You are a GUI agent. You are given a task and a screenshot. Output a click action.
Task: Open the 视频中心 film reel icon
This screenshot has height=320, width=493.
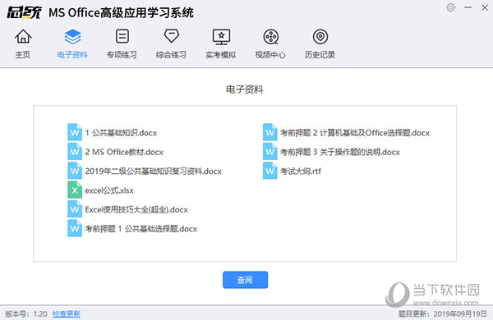[270, 37]
